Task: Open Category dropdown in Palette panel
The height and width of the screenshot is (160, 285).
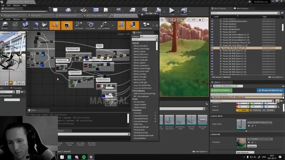Action: pos(149,36)
